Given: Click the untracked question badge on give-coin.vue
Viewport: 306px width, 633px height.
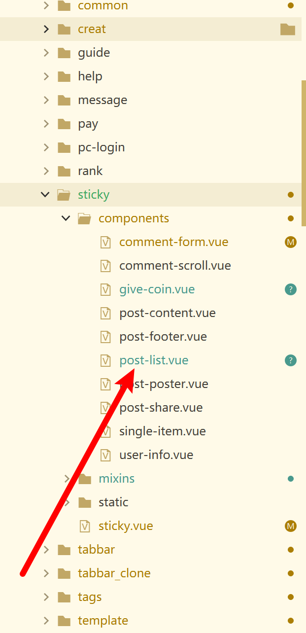Looking at the screenshot, I should coord(291,289).
